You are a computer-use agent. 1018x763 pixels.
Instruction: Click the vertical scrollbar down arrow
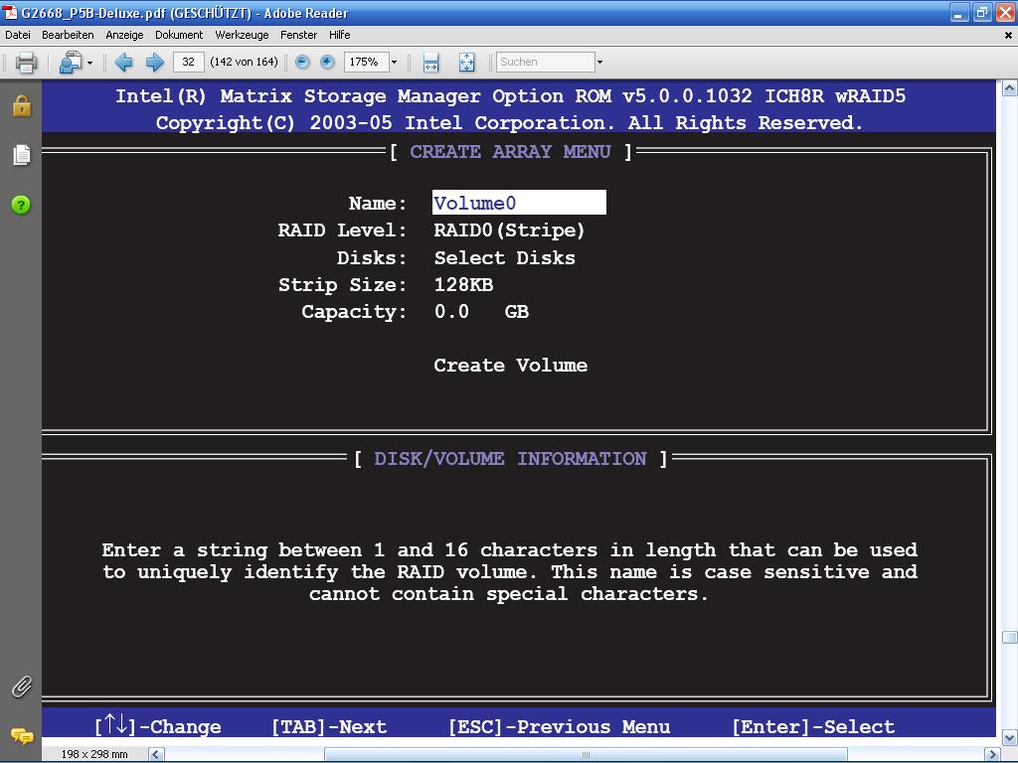click(x=1010, y=738)
